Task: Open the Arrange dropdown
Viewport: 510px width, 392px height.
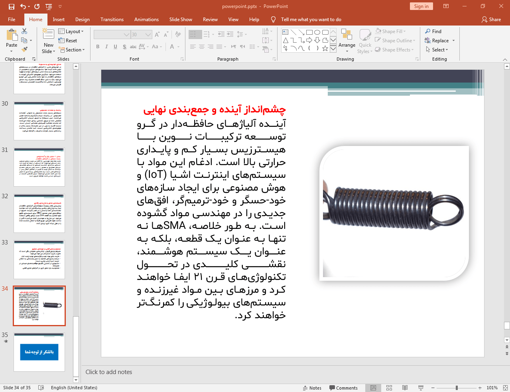Action: click(x=347, y=40)
